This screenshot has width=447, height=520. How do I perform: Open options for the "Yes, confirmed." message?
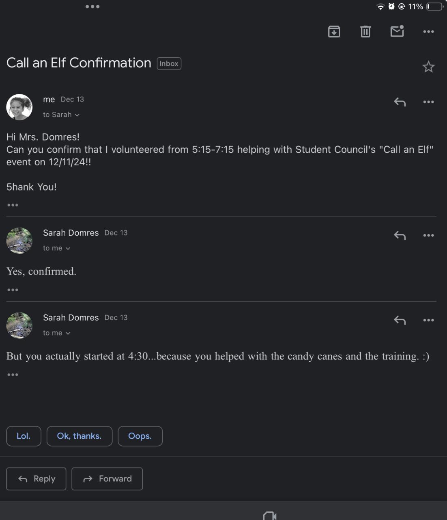click(x=428, y=235)
